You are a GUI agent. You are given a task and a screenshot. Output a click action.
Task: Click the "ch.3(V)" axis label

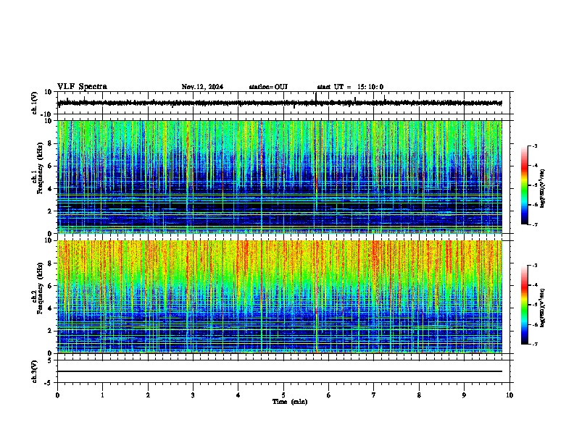coord(35,371)
